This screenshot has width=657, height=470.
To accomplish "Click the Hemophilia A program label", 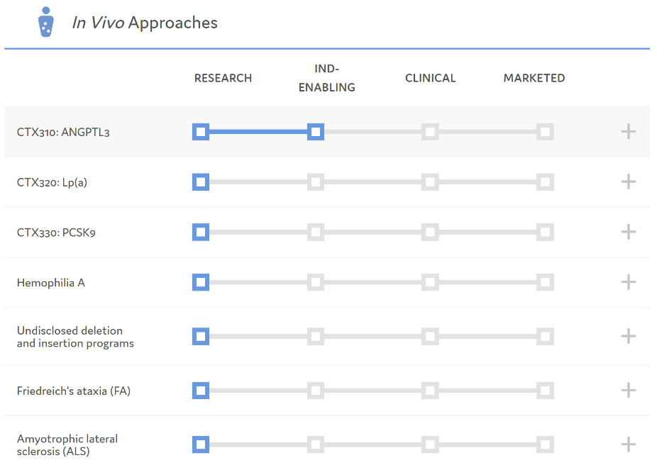I will click(x=51, y=283).
